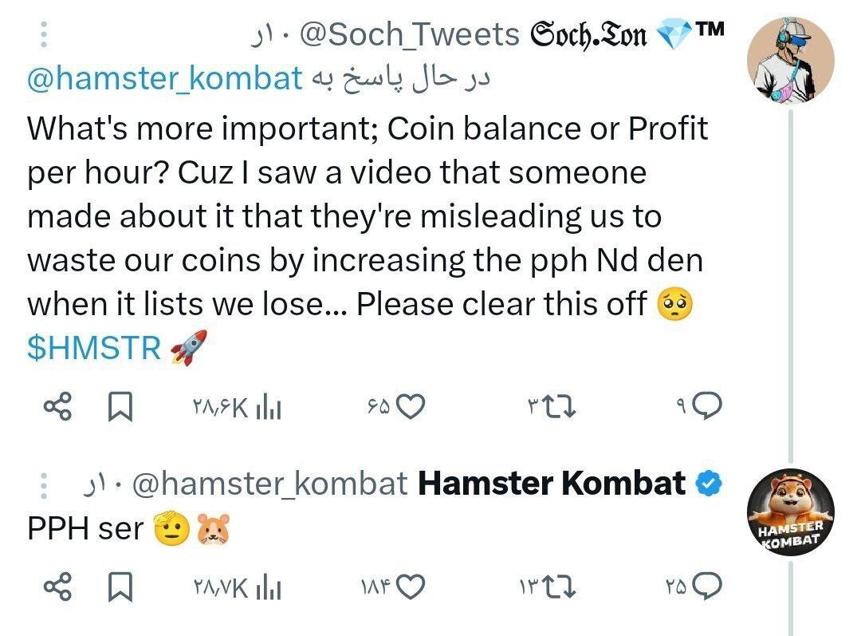Image resolution: width=861 pixels, height=636 pixels.
Task: Like the Hamster Kombat 'PPH ser' reply
Action: (x=410, y=587)
